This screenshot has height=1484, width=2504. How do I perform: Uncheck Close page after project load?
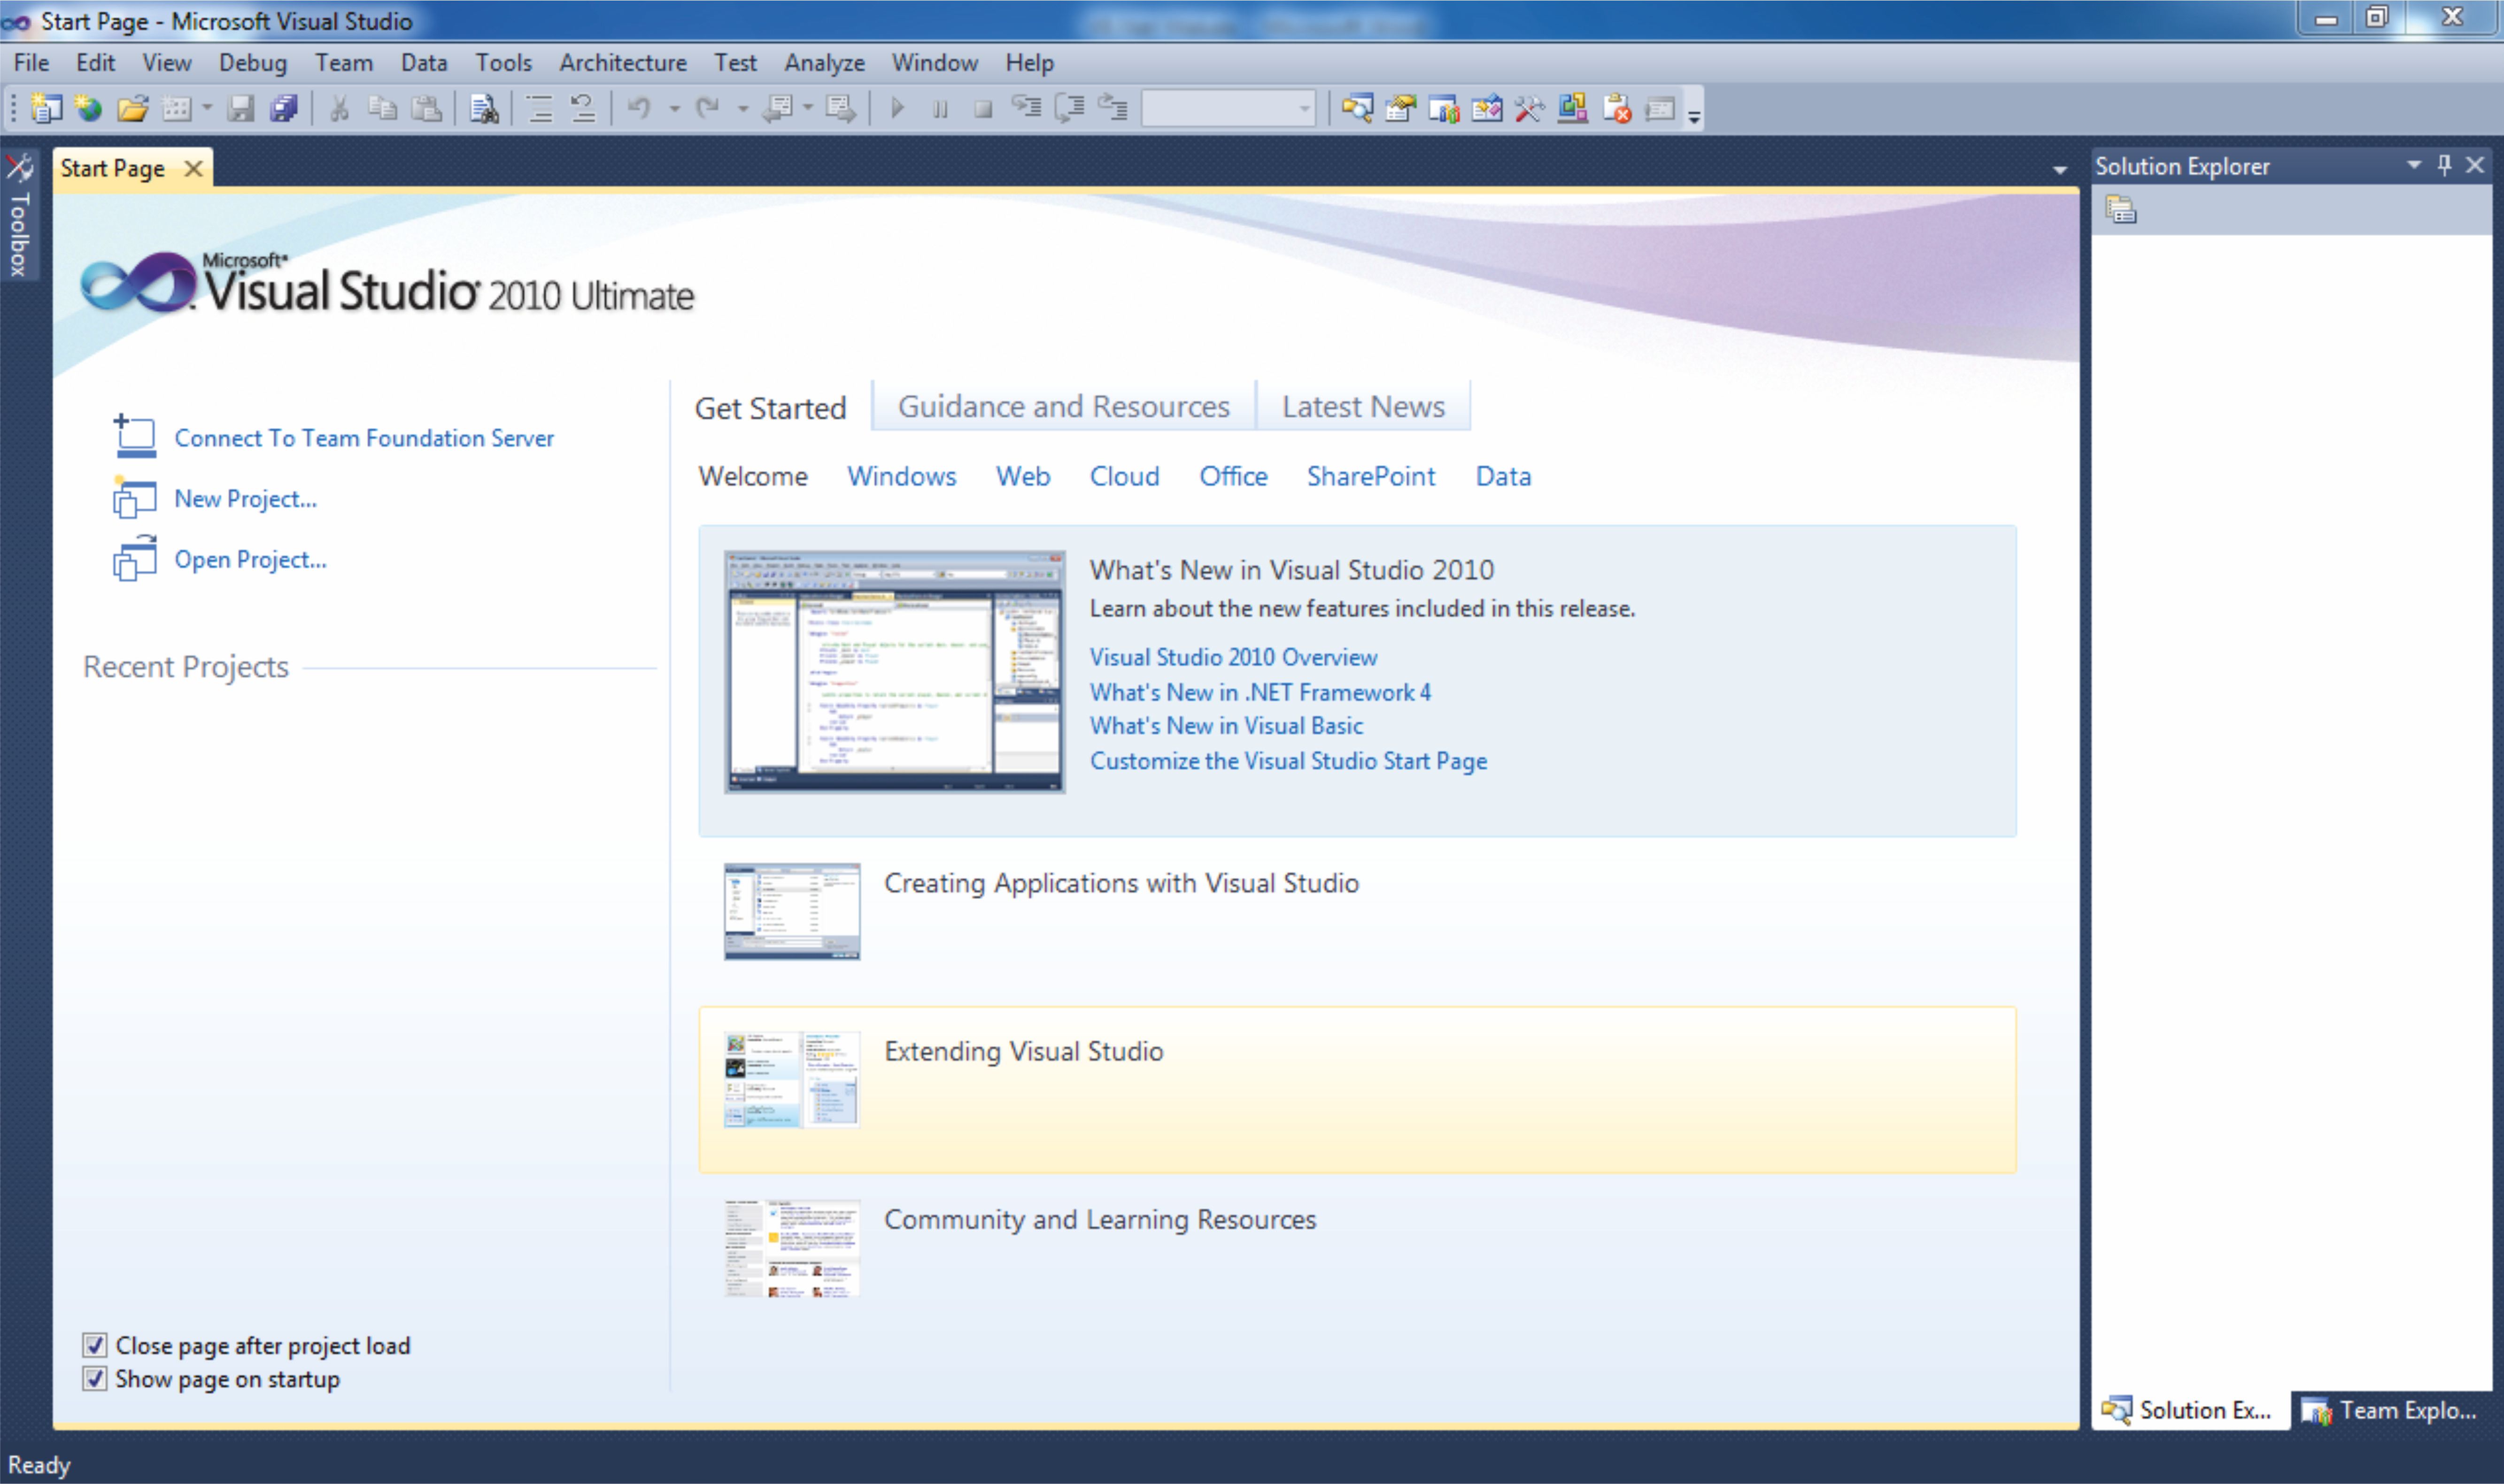pyautogui.click(x=95, y=1345)
